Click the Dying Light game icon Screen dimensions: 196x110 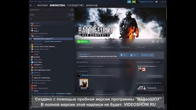click(32, 60)
